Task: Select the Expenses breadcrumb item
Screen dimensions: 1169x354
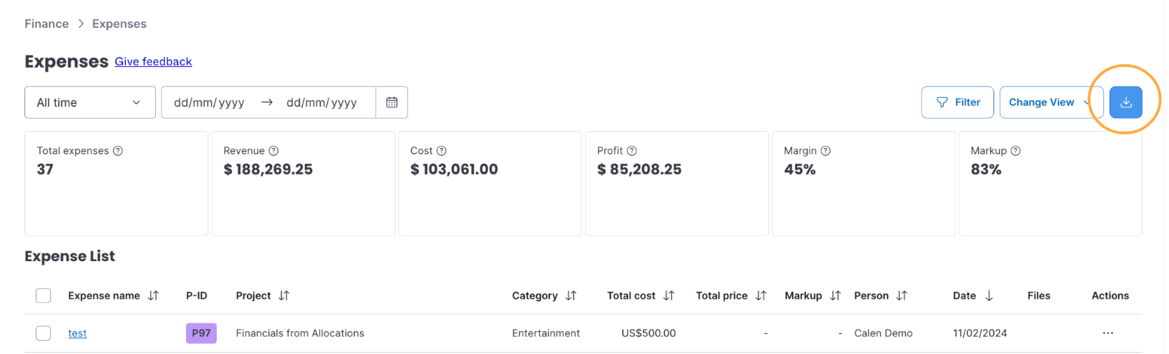Action: pos(120,24)
